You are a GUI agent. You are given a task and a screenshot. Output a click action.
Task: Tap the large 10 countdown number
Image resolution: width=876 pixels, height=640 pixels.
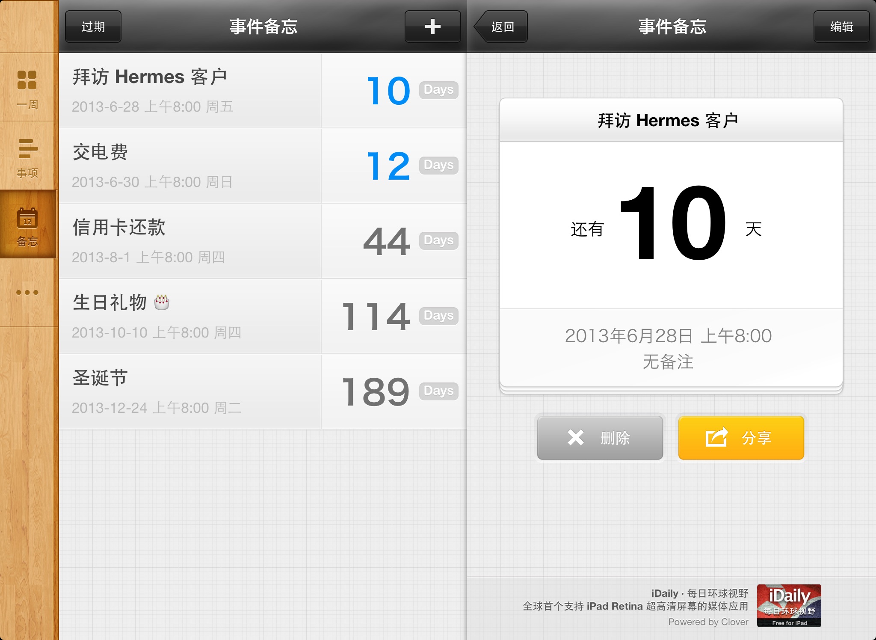(673, 223)
